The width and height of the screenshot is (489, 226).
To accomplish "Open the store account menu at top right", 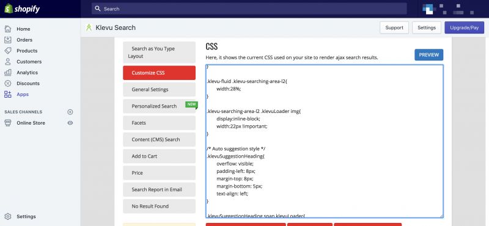I will point(449,9).
